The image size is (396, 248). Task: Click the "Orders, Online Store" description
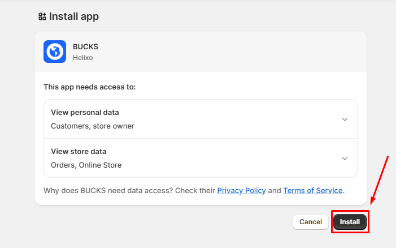(x=86, y=165)
